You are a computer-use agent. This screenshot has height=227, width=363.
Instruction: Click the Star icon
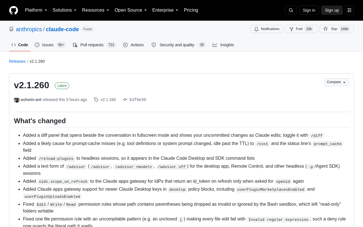click(x=326, y=29)
